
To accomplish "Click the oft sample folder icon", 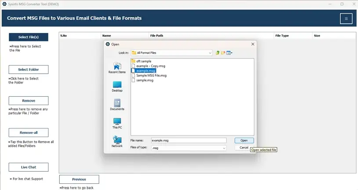I will click(134, 61).
